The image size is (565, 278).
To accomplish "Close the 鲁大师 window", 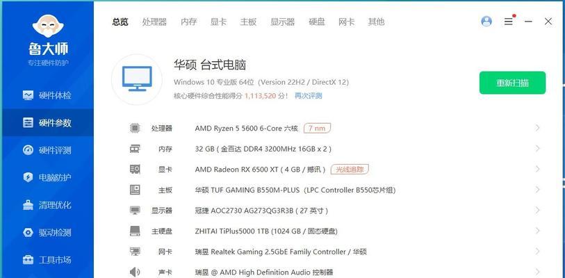I will tap(548, 22).
